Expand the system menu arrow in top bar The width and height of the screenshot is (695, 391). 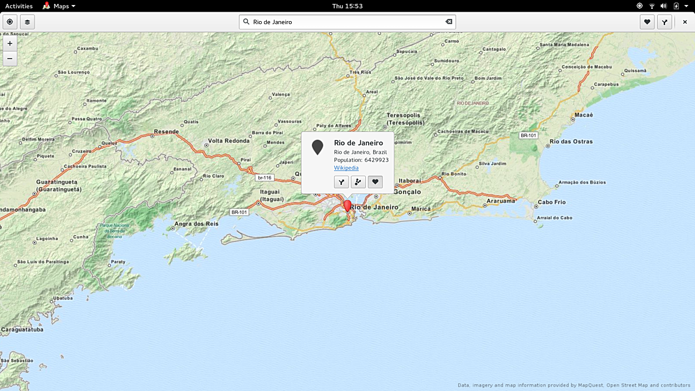686,6
